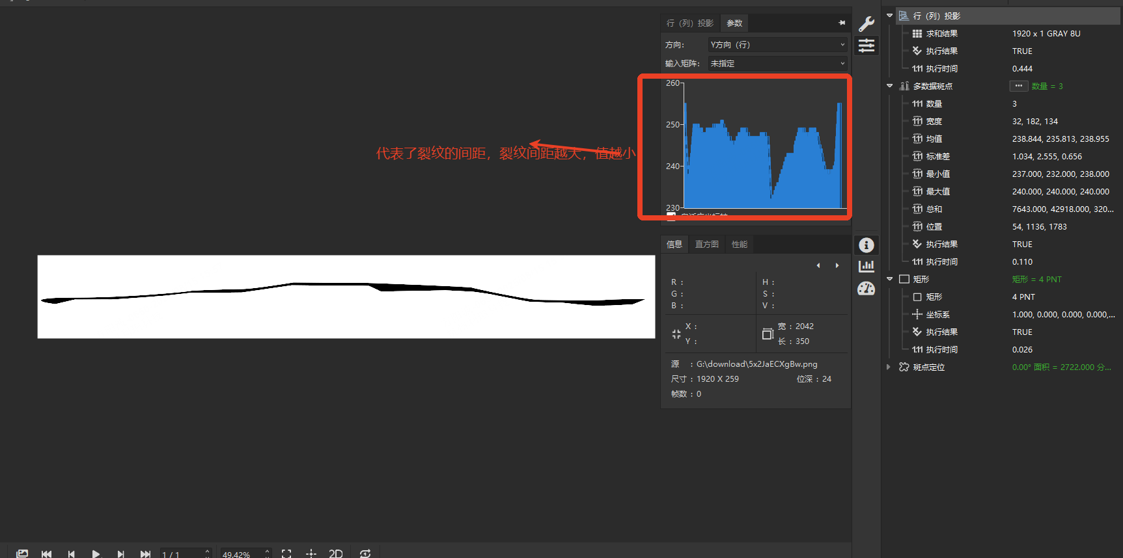Toggle the crosshair display icon

tap(311, 553)
